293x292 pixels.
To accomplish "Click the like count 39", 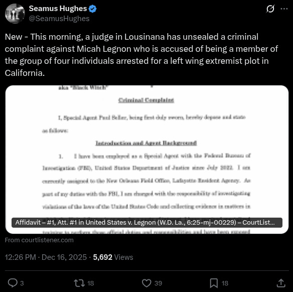I will pyautogui.click(x=158, y=283).
